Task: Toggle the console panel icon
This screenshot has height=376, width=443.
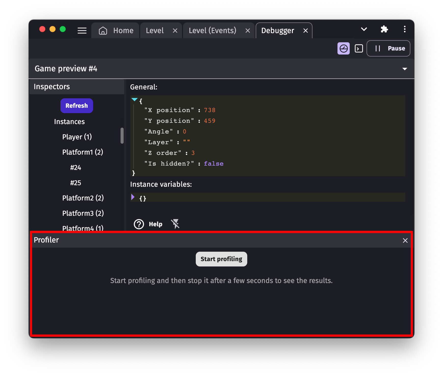Action: tap(359, 48)
